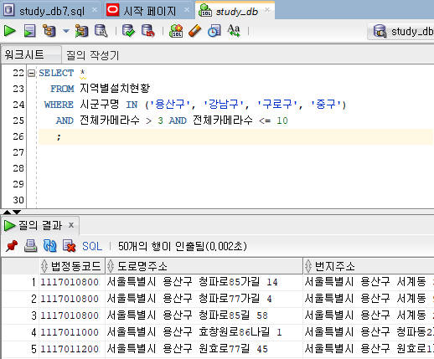Click the Autotrace toolbar icon
434x359 pixels.
[x=81, y=31]
